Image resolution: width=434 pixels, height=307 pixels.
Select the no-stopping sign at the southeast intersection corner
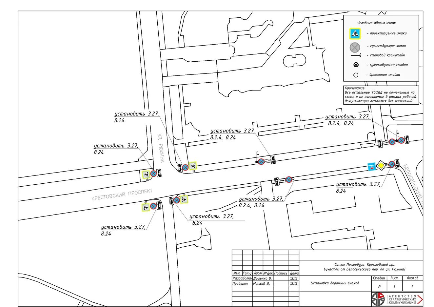coord(177,200)
